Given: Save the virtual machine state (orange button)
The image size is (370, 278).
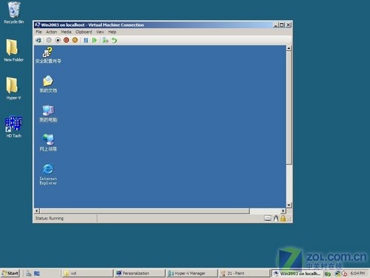Looking at the screenshot, I should [75, 40].
